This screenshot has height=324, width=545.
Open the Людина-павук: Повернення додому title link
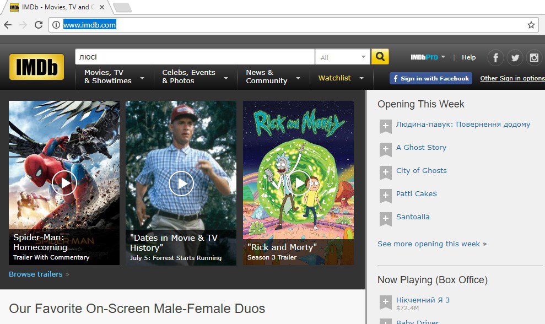(x=463, y=125)
